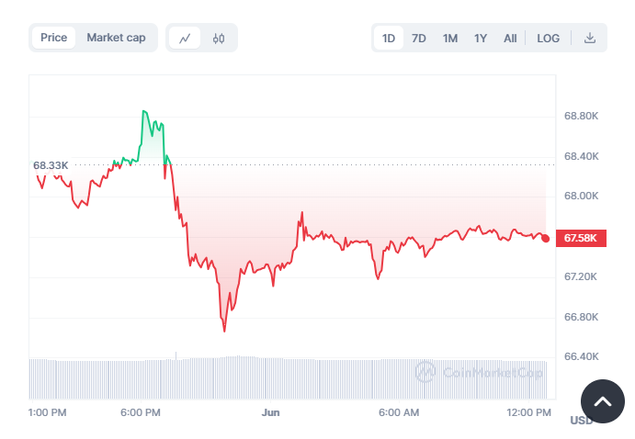Viewport: 635px width, 439px height.
Task: Click the green price peak on chart
Action: click(145, 113)
